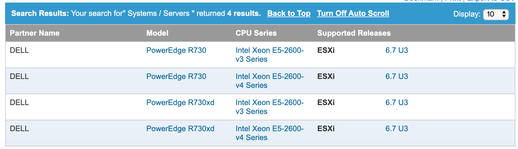Screen dimensions: 518x149
Task: Select 6.7 U3 release in fourth row
Action: click(396, 129)
